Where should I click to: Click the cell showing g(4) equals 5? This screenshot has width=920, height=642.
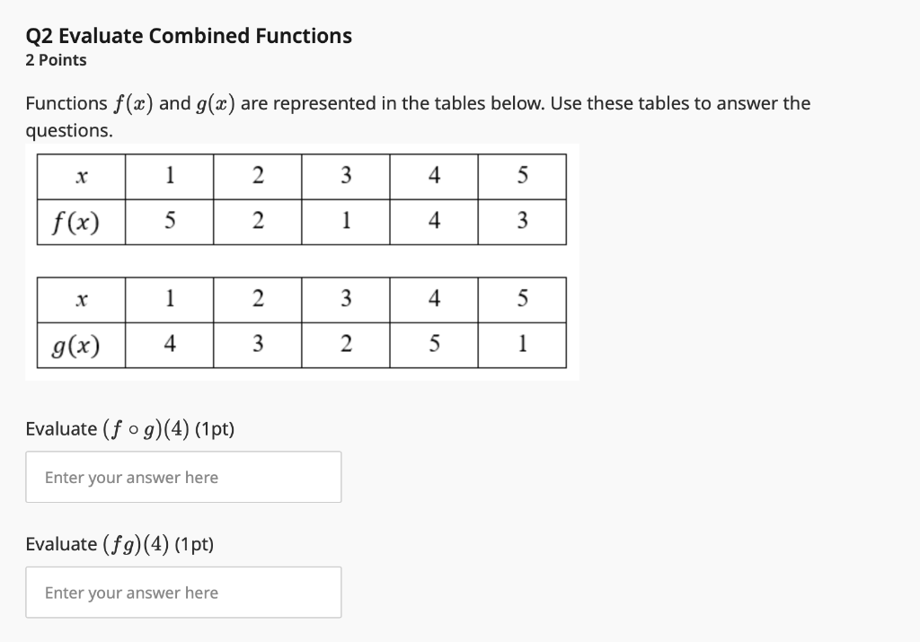pos(433,345)
